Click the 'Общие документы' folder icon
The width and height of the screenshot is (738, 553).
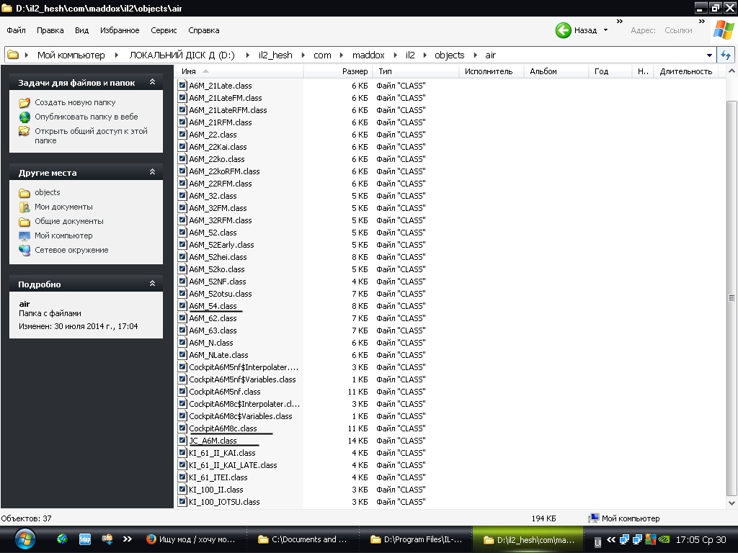25,222
